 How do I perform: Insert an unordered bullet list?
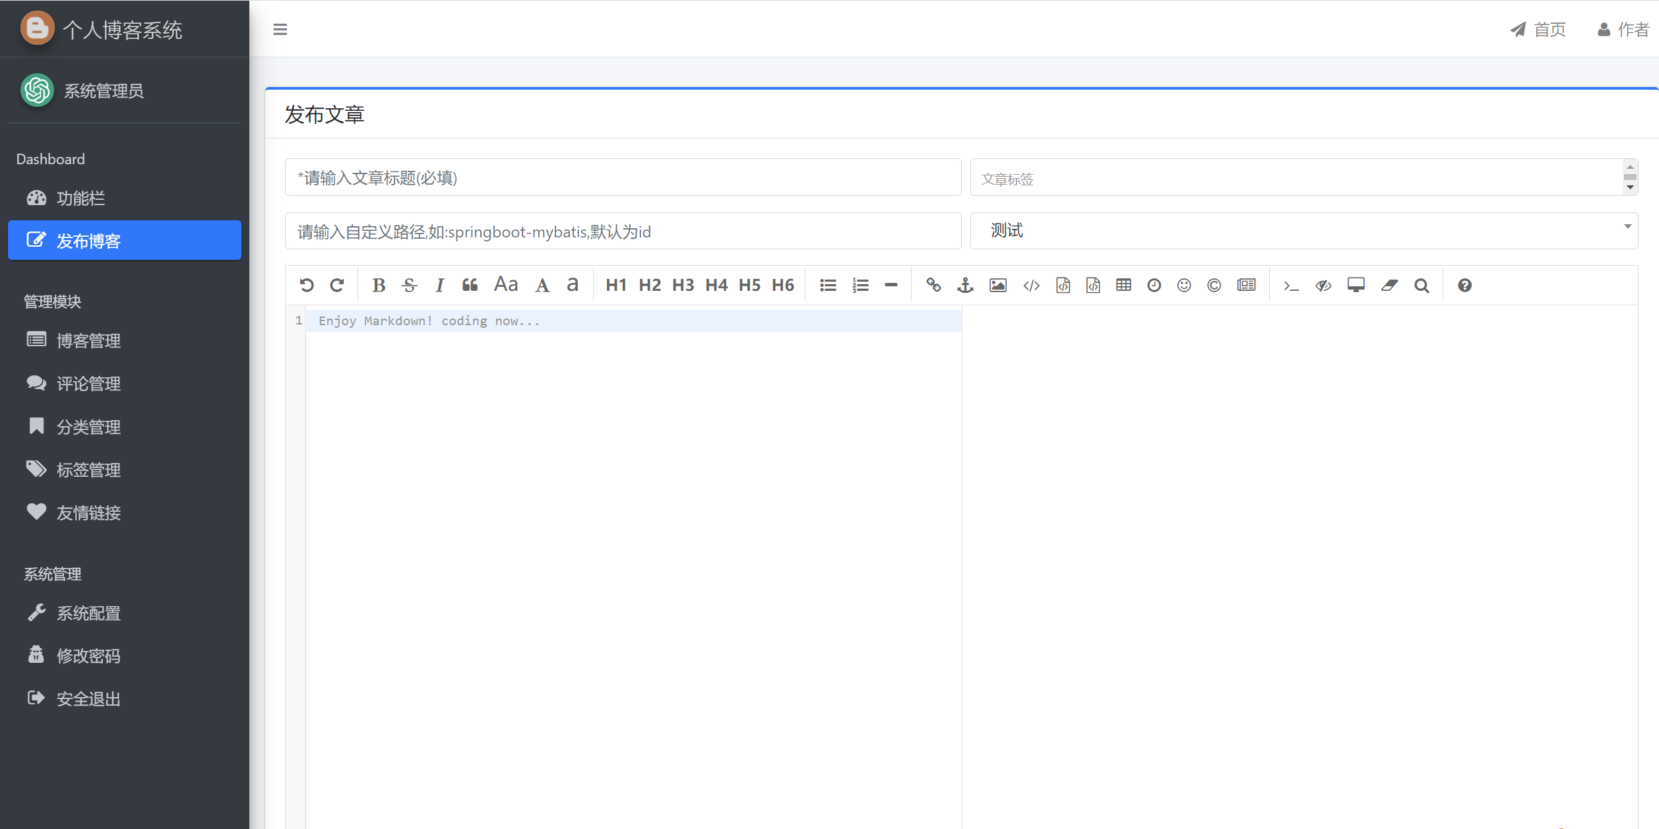828,285
